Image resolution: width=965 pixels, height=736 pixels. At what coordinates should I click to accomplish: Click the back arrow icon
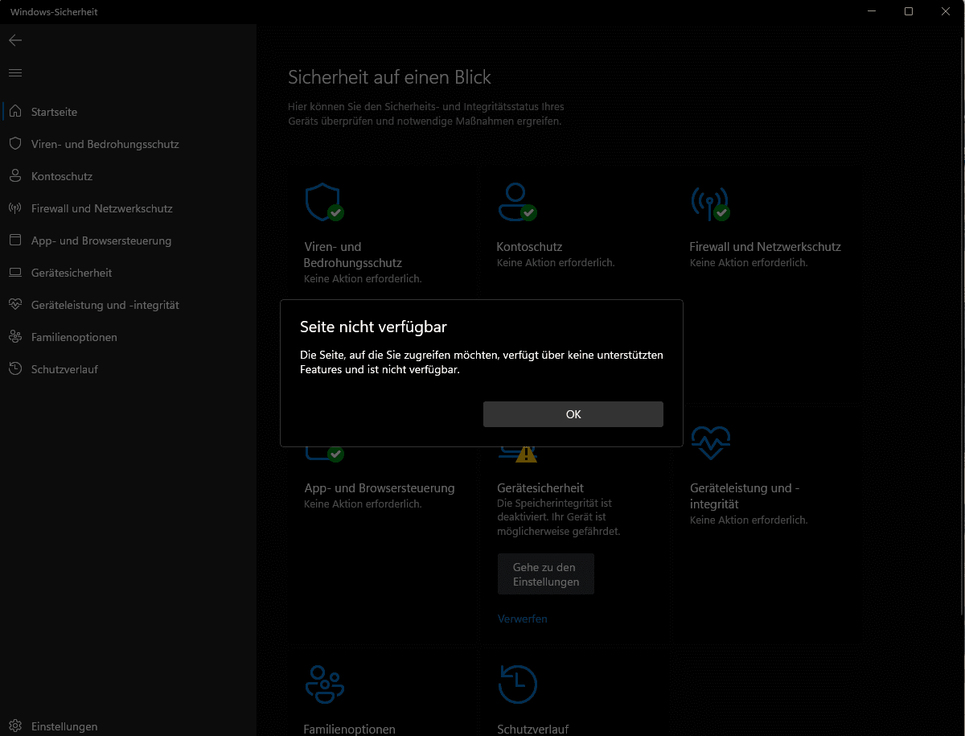15,40
